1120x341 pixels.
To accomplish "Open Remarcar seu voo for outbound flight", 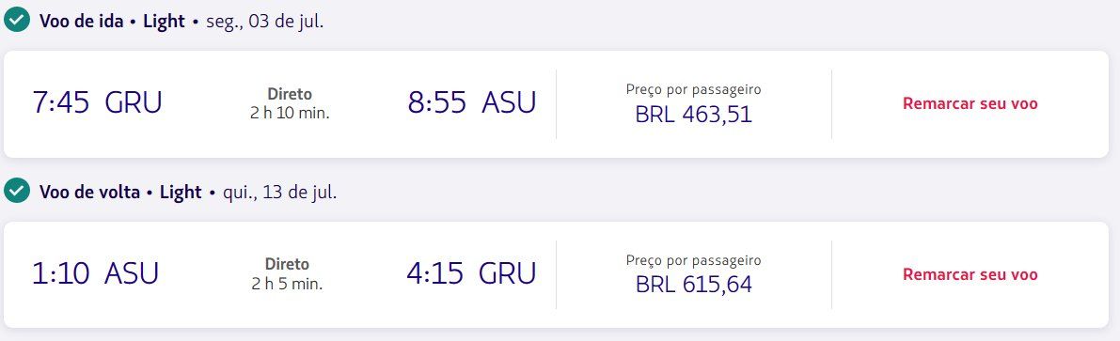I will [970, 103].
